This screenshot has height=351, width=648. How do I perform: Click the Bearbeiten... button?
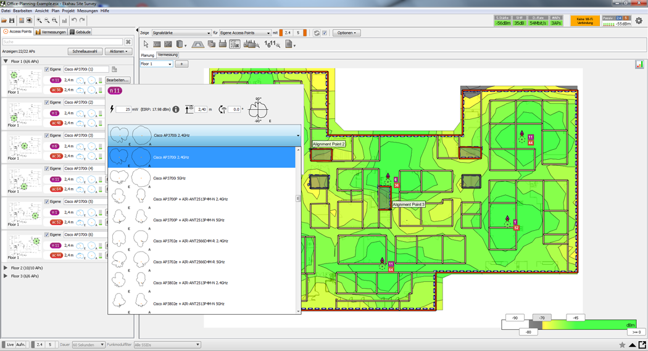point(118,80)
